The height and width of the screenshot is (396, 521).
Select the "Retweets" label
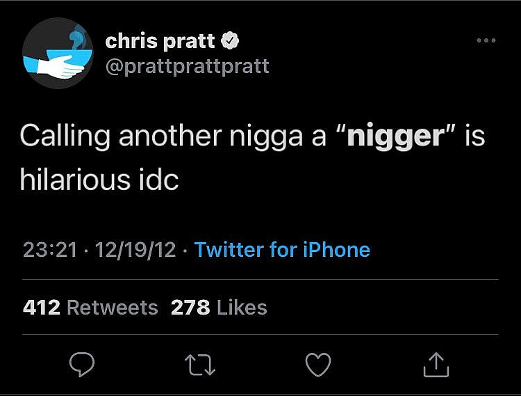(x=111, y=307)
